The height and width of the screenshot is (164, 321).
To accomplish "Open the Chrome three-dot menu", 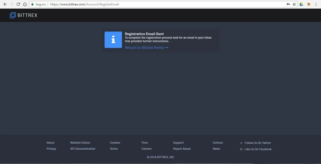I will point(316,4).
